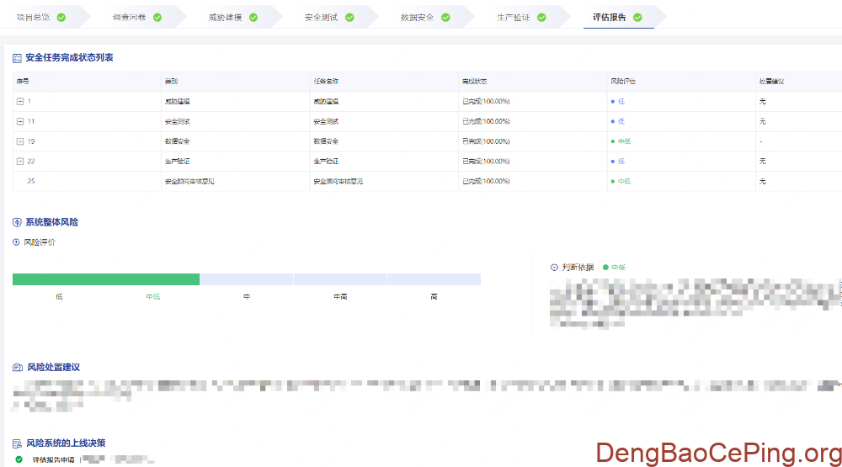Image resolution: width=842 pixels, height=467 pixels.
Task: Click the 评估报告申请 entry
Action: click(53, 459)
